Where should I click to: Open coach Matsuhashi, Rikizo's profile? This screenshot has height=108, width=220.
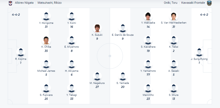point(49,2)
